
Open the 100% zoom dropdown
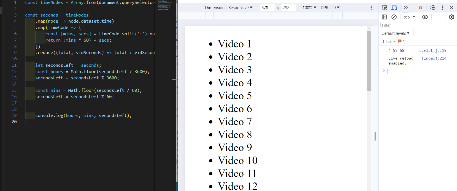point(309,8)
